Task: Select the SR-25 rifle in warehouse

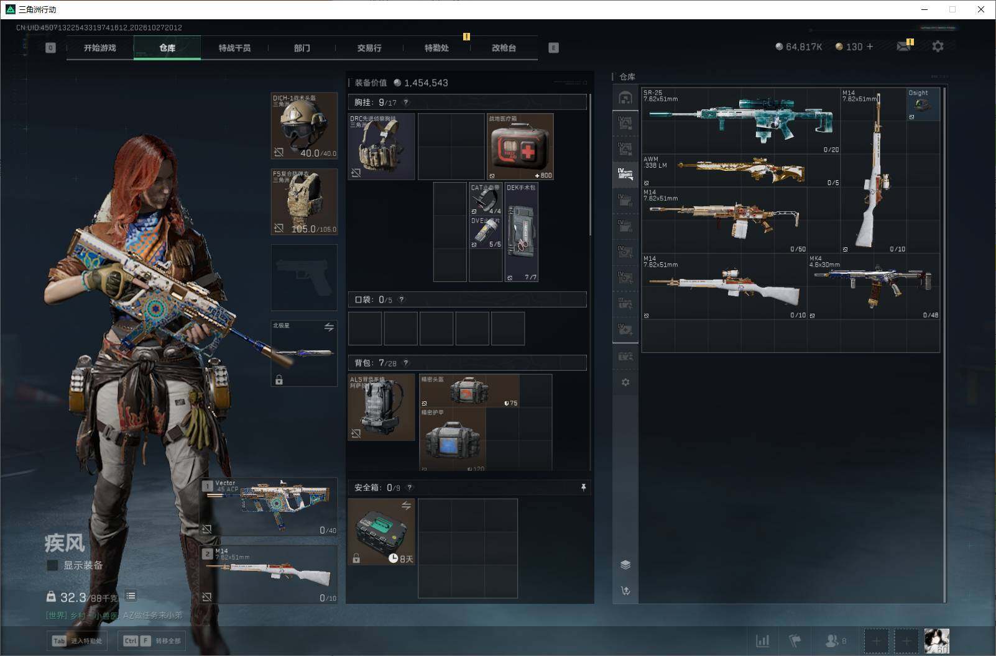Action: tap(740, 121)
